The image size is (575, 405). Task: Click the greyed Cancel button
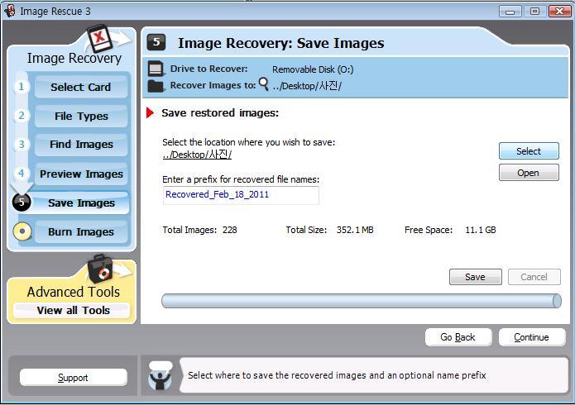(534, 277)
